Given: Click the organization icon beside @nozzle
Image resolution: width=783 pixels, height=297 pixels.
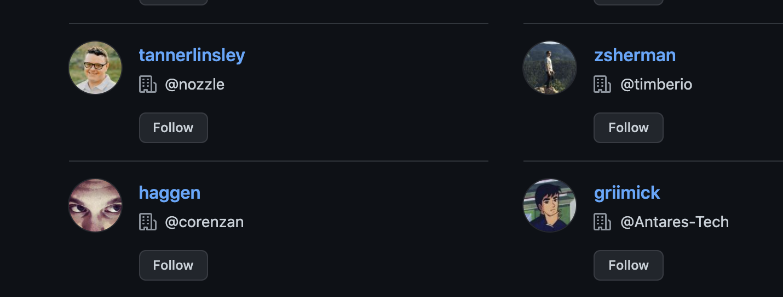Looking at the screenshot, I should pos(148,85).
